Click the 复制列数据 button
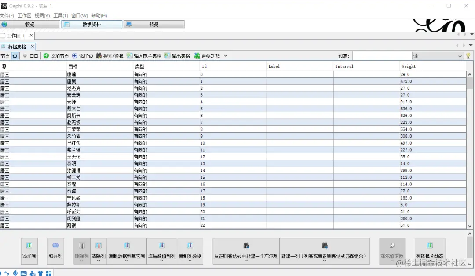The image size is (475, 276). (190, 251)
